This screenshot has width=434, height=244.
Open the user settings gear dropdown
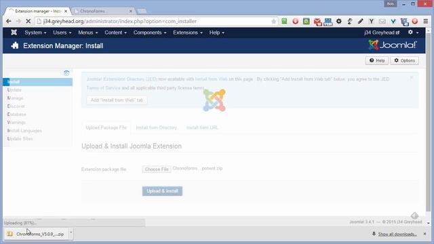[x=413, y=33]
